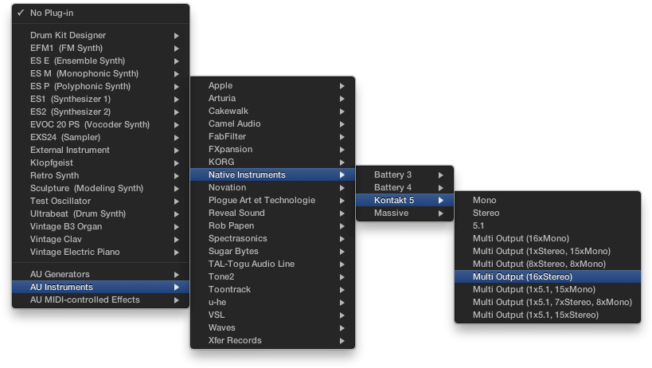Open Toontrack submenu
The height and width of the screenshot is (368, 652).
pyautogui.click(x=272, y=289)
